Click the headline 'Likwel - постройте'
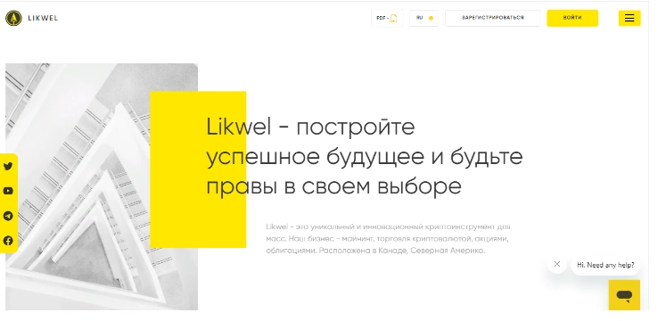The image size is (666, 321). (x=310, y=127)
